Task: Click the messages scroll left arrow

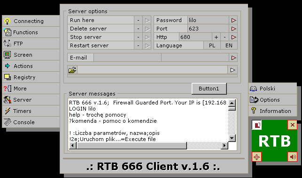Action: pos(72,146)
